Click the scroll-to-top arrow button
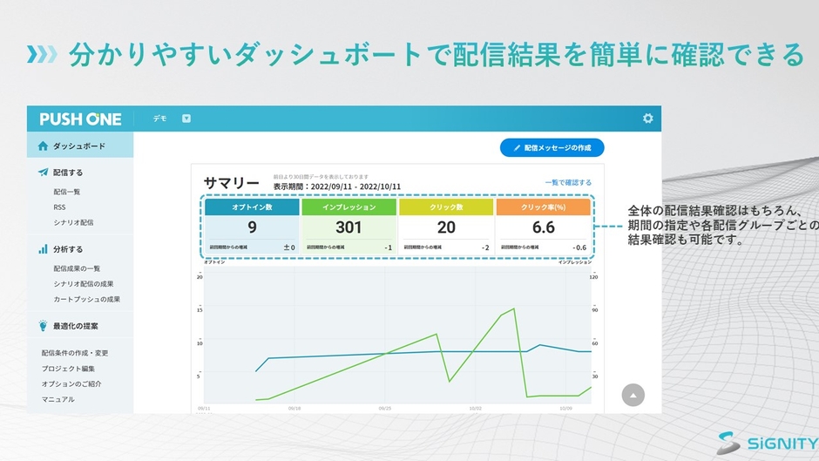This screenshot has width=819, height=461. pos(633,395)
